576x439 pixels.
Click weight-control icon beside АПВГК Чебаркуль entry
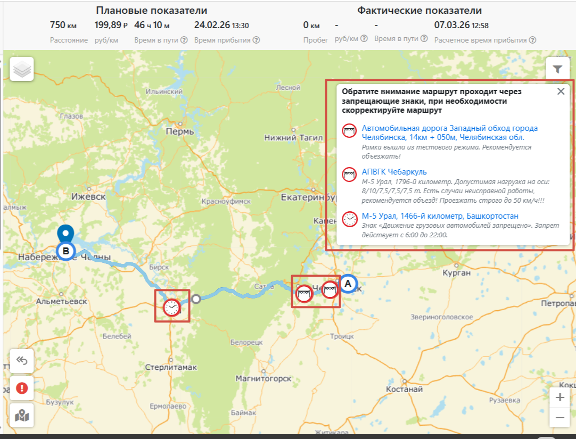pos(349,175)
